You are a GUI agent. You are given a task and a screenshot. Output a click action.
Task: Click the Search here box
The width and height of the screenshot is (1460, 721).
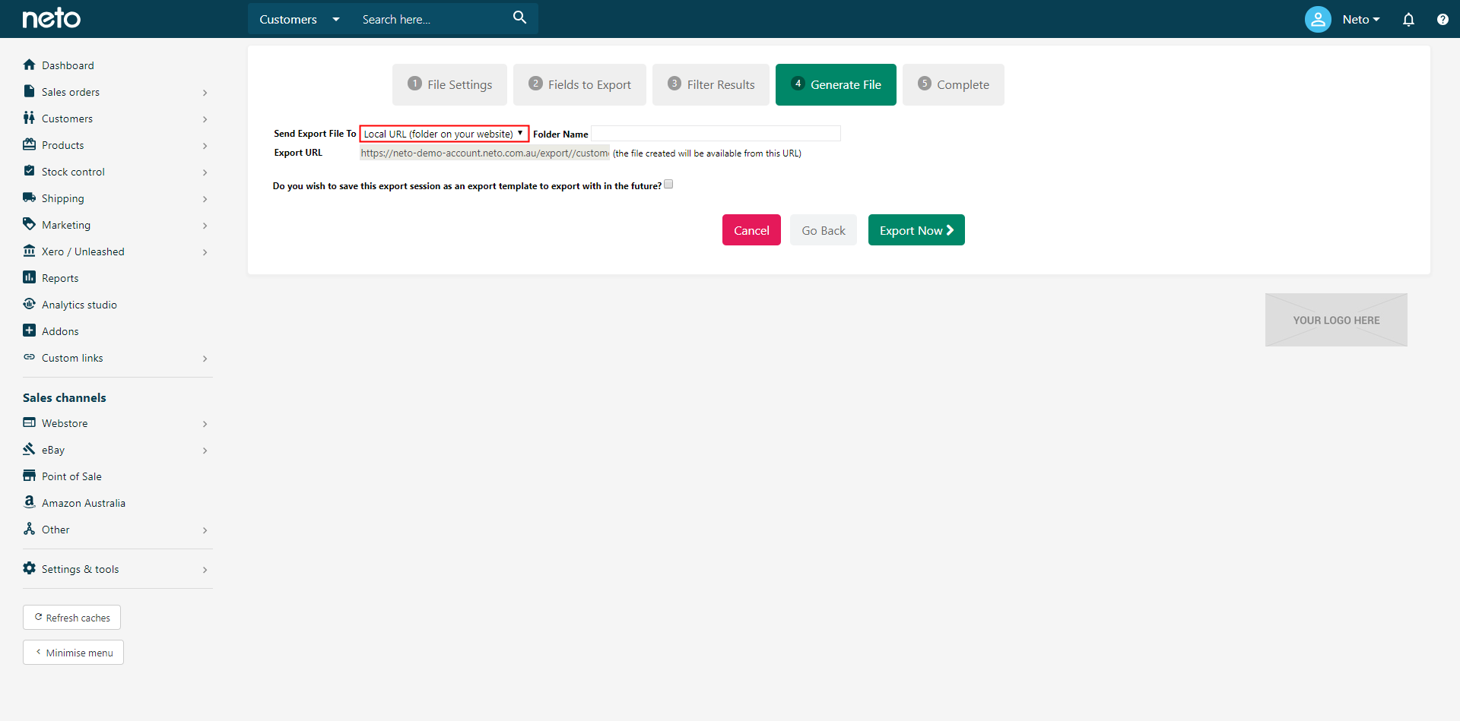(430, 19)
